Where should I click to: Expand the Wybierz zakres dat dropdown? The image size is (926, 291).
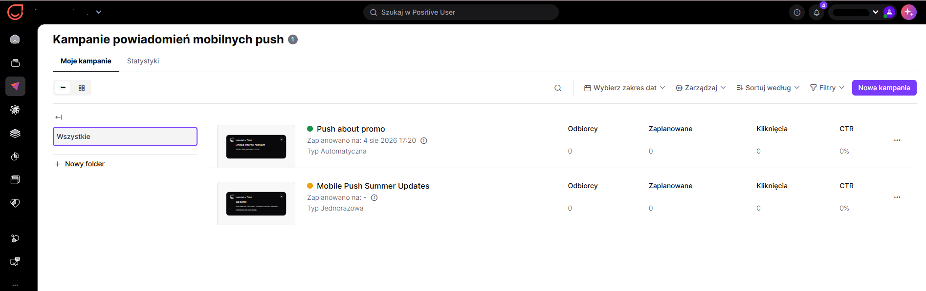tap(625, 88)
